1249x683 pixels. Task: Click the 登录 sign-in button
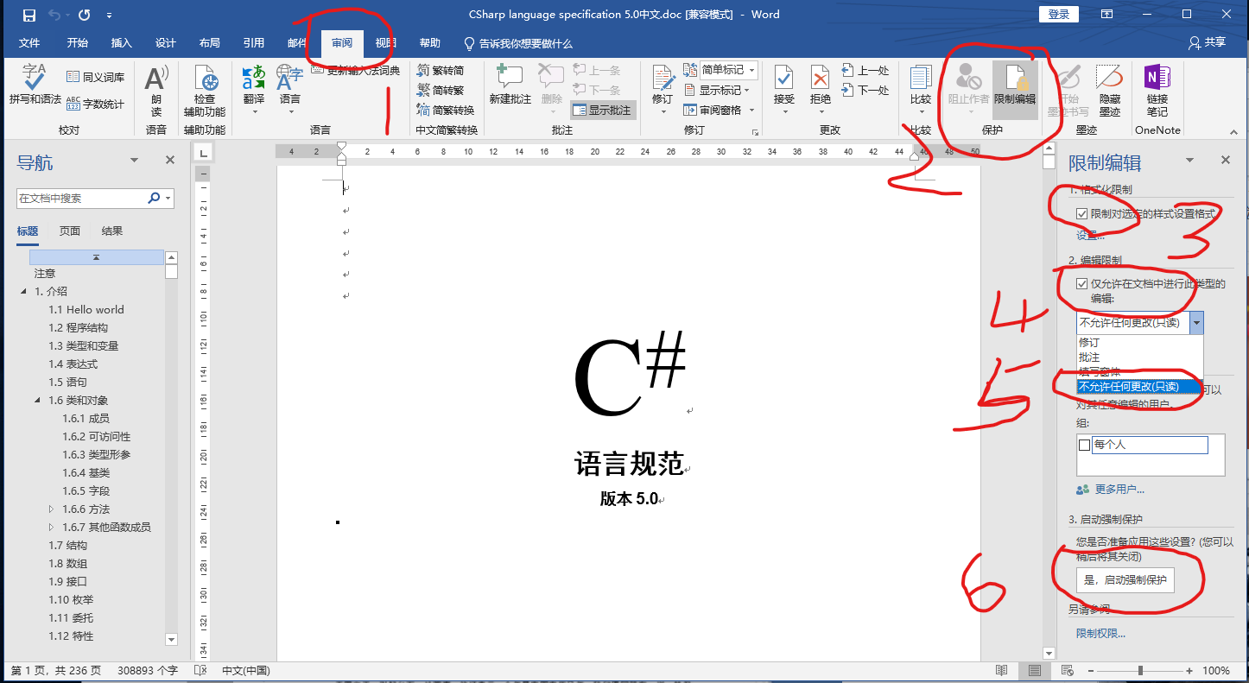click(1058, 15)
